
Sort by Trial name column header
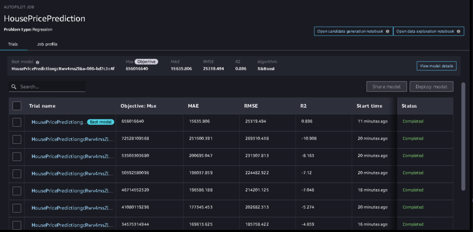pyautogui.click(x=42, y=106)
